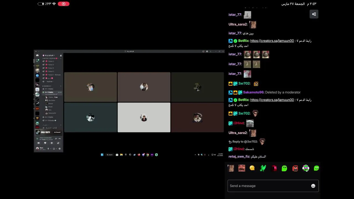Share your screen button in voice panel
354x199 pixels.
click(45, 143)
